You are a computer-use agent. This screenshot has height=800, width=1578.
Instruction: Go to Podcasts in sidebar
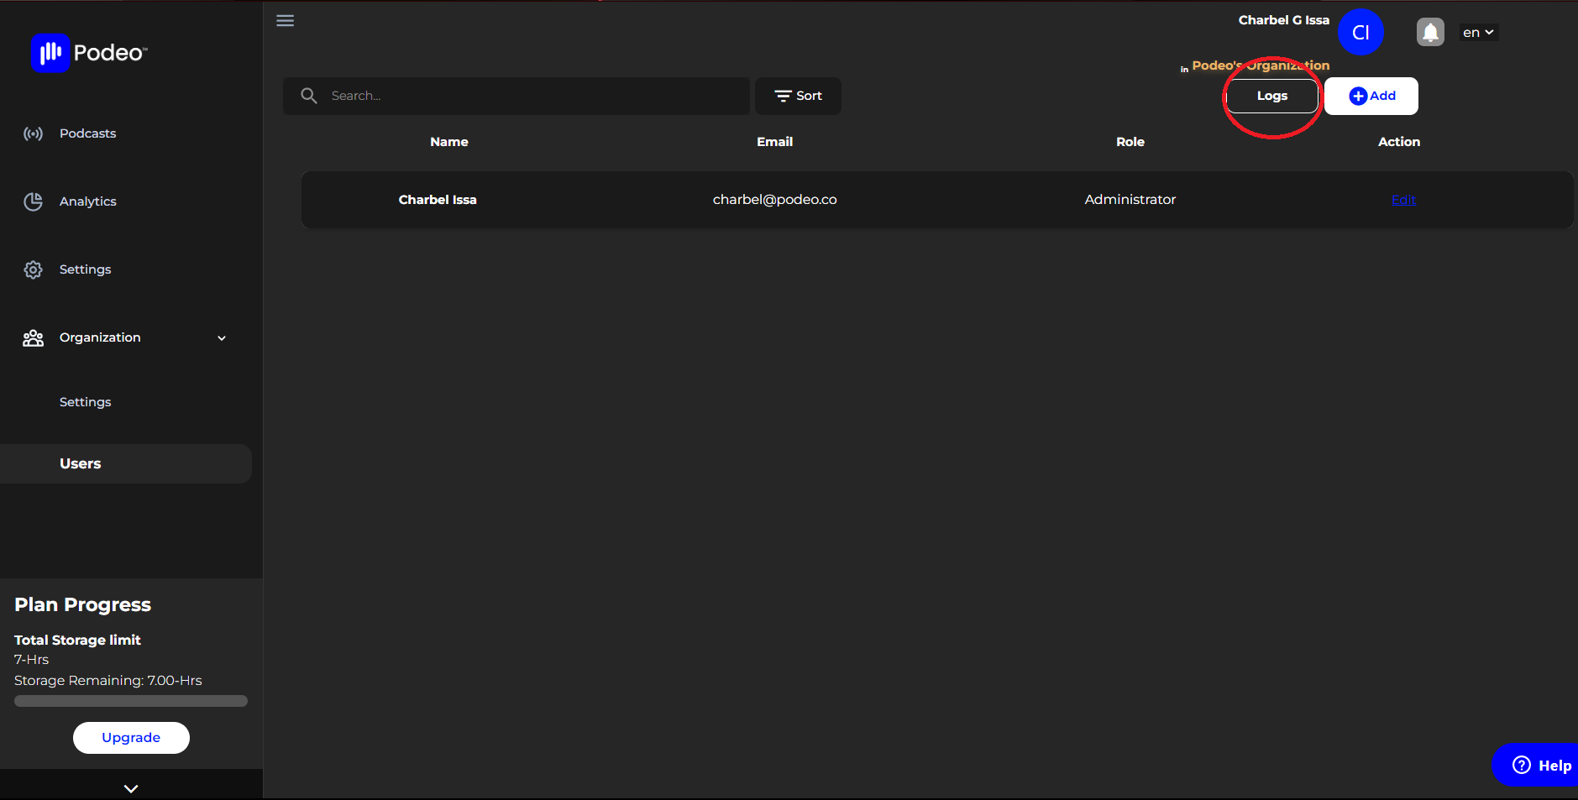click(87, 133)
